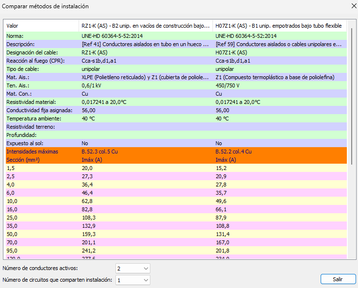Select the Temperatura ambiente row label

[33, 119]
